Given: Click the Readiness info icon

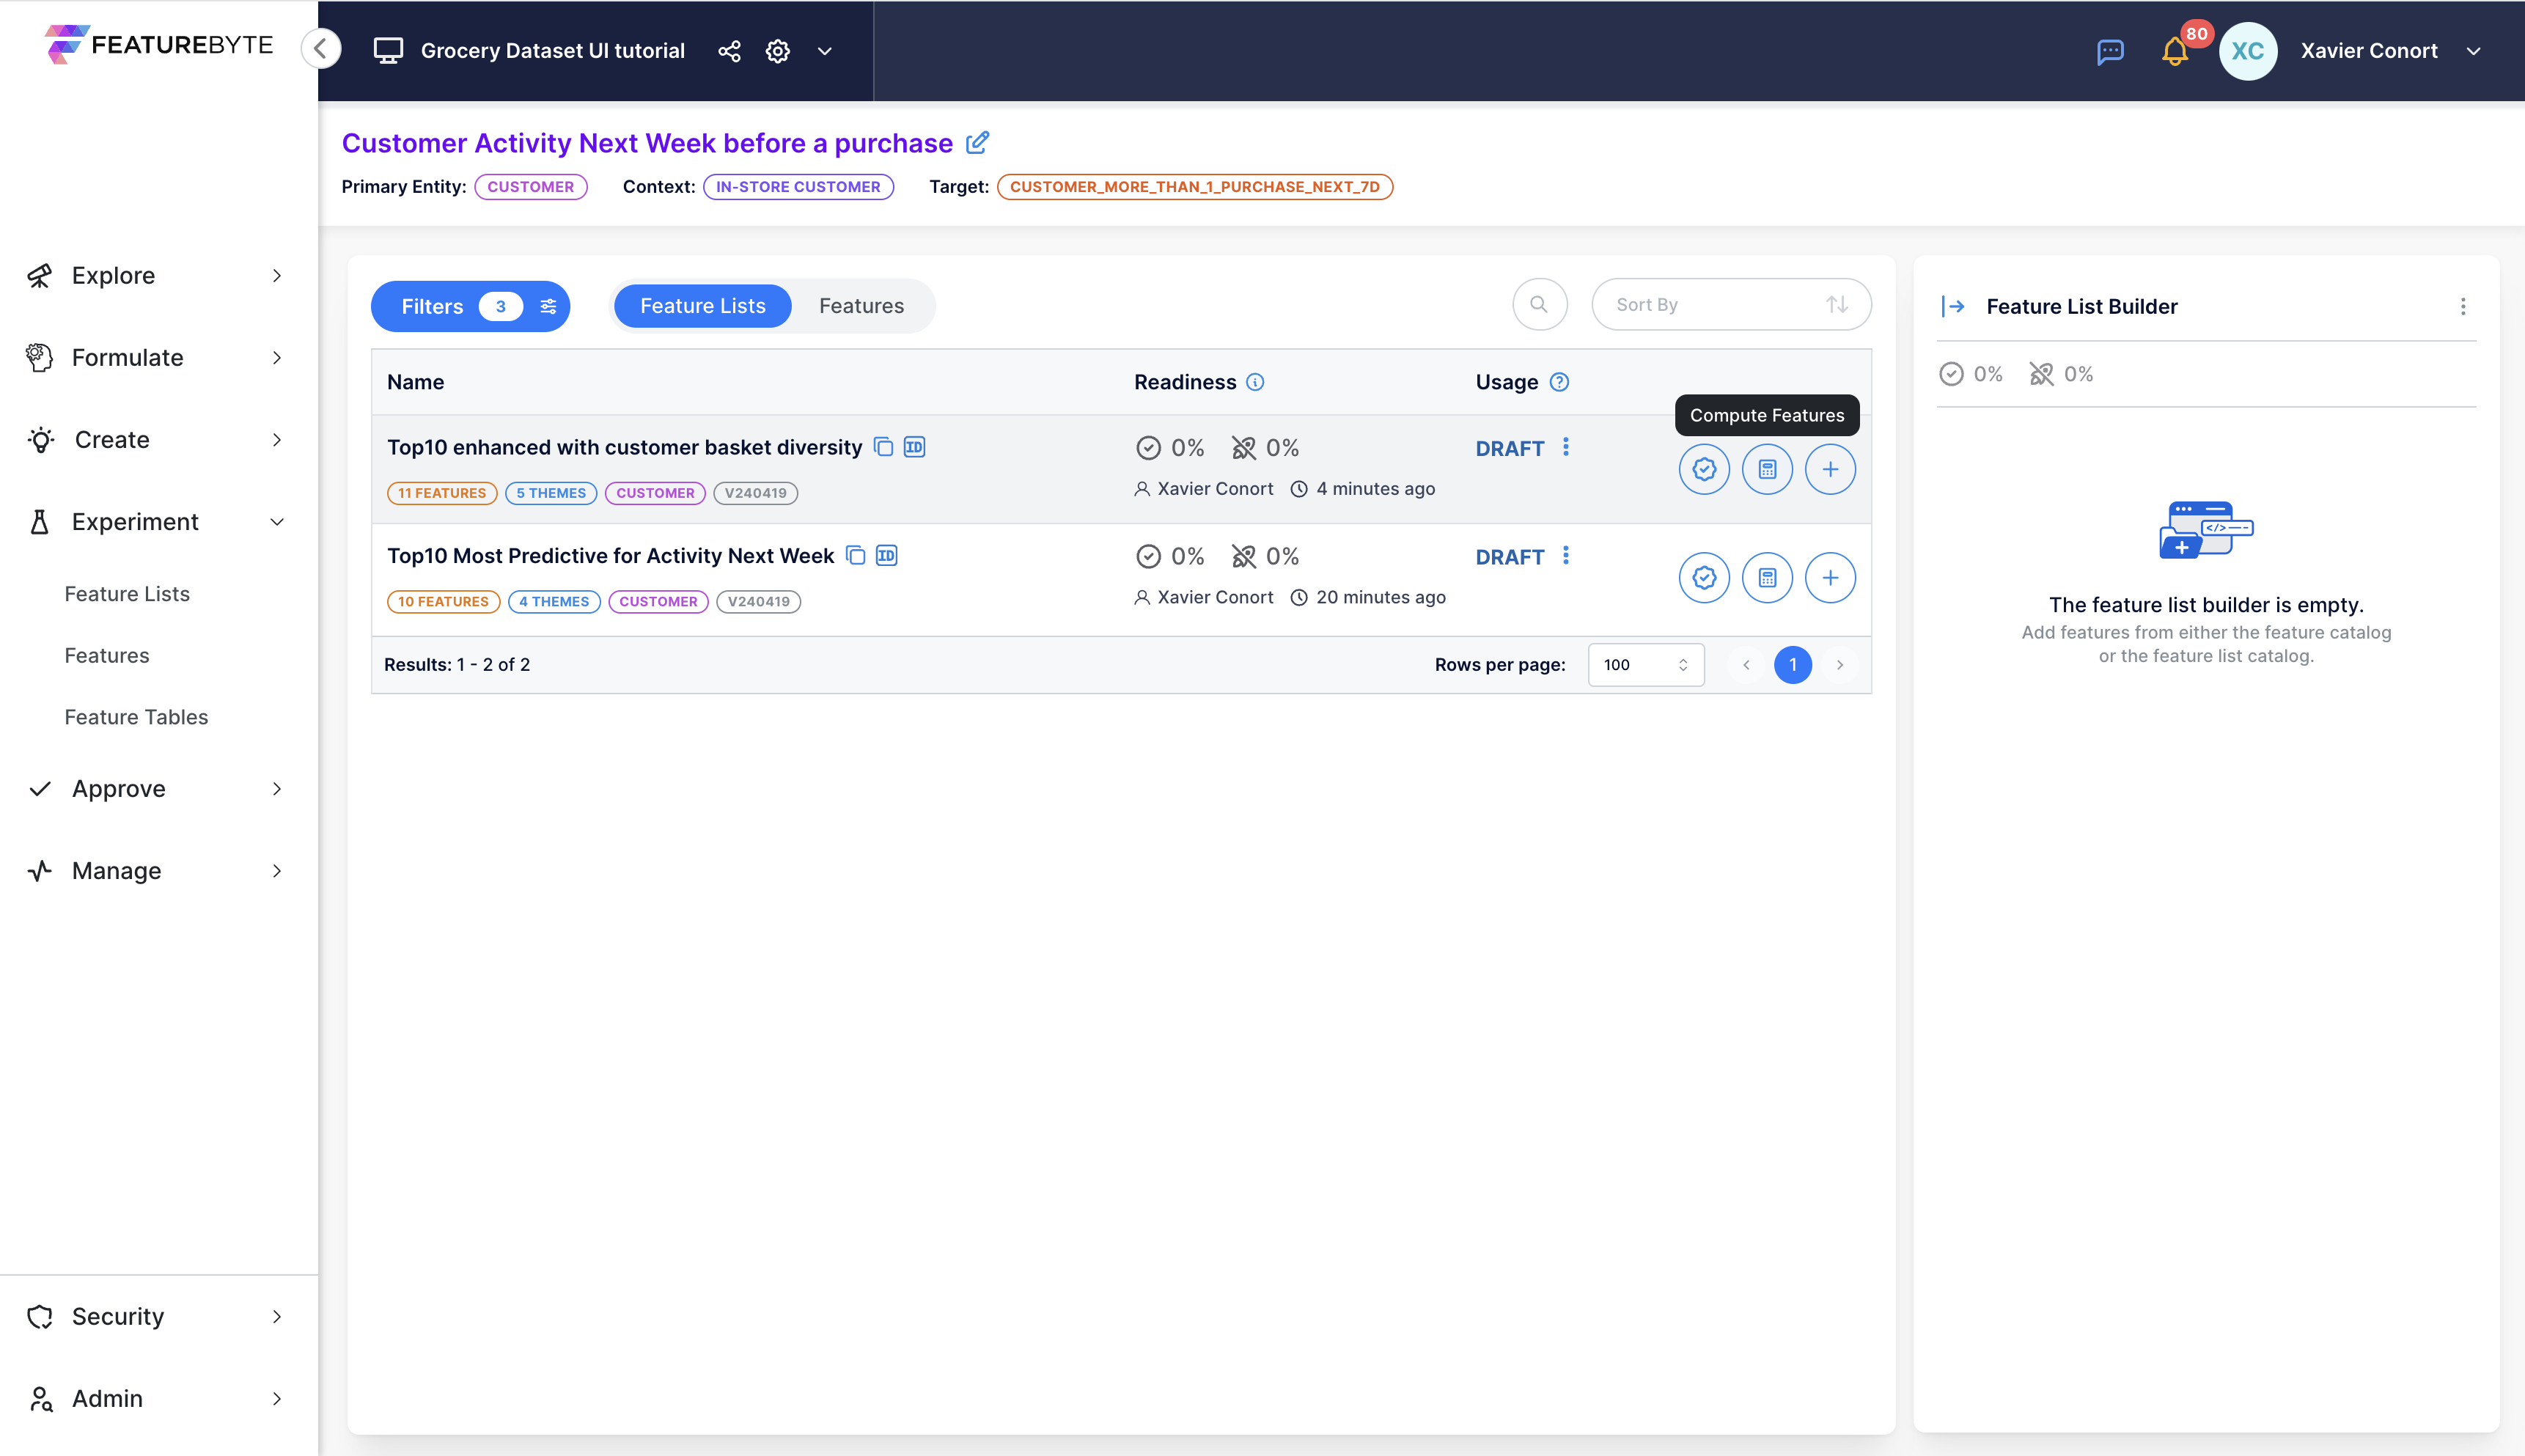Looking at the screenshot, I should pyautogui.click(x=1255, y=382).
